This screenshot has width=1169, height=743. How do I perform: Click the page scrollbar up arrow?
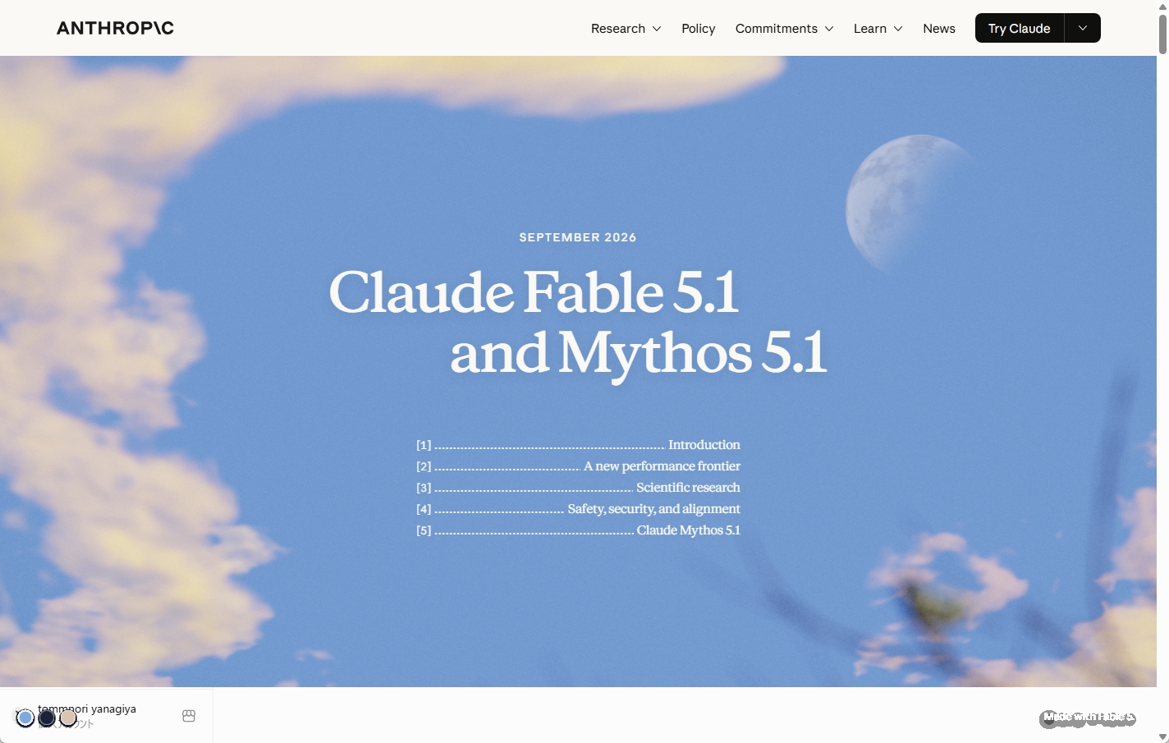pyautogui.click(x=1162, y=6)
